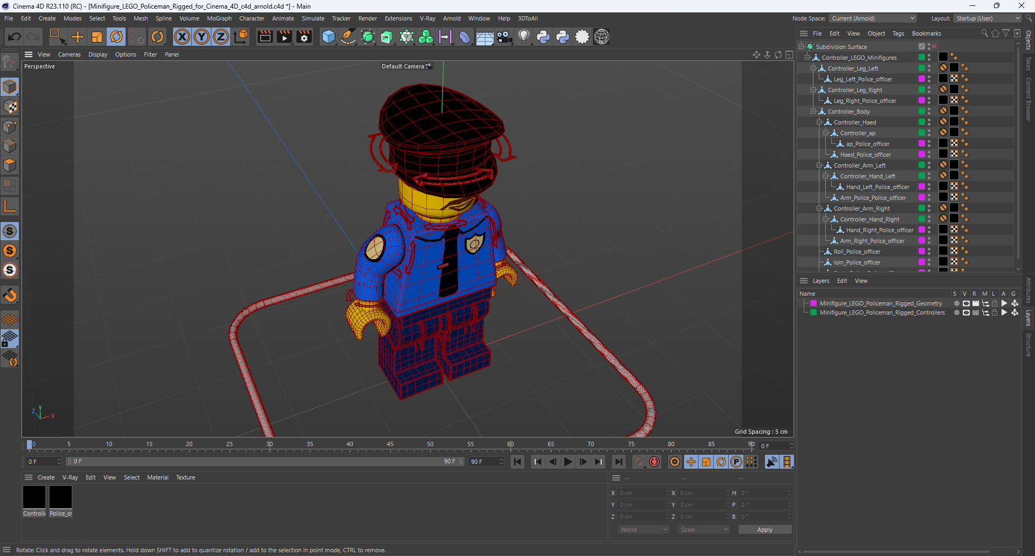Open the MoGraph menu

tap(219, 18)
